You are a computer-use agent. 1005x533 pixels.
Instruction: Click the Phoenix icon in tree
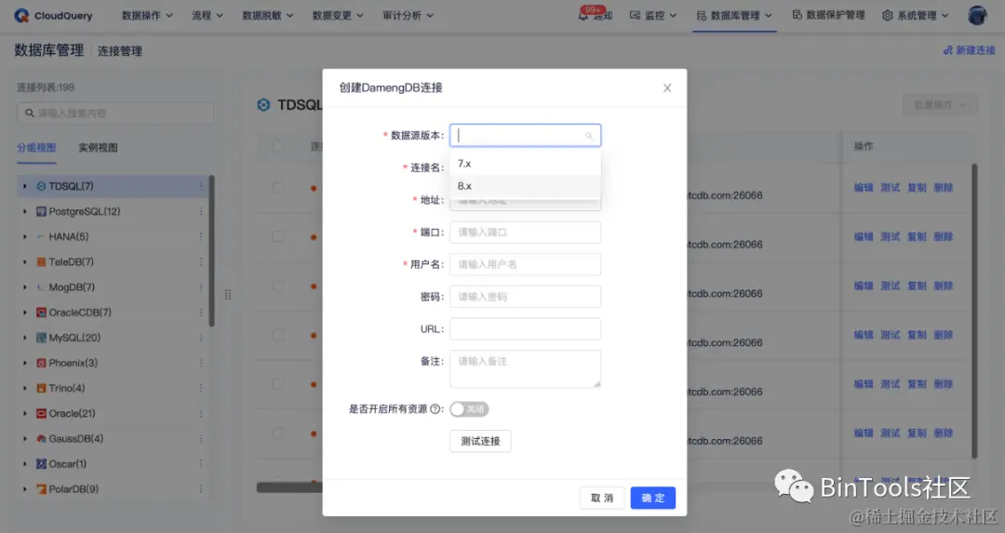(x=41, y=363)
